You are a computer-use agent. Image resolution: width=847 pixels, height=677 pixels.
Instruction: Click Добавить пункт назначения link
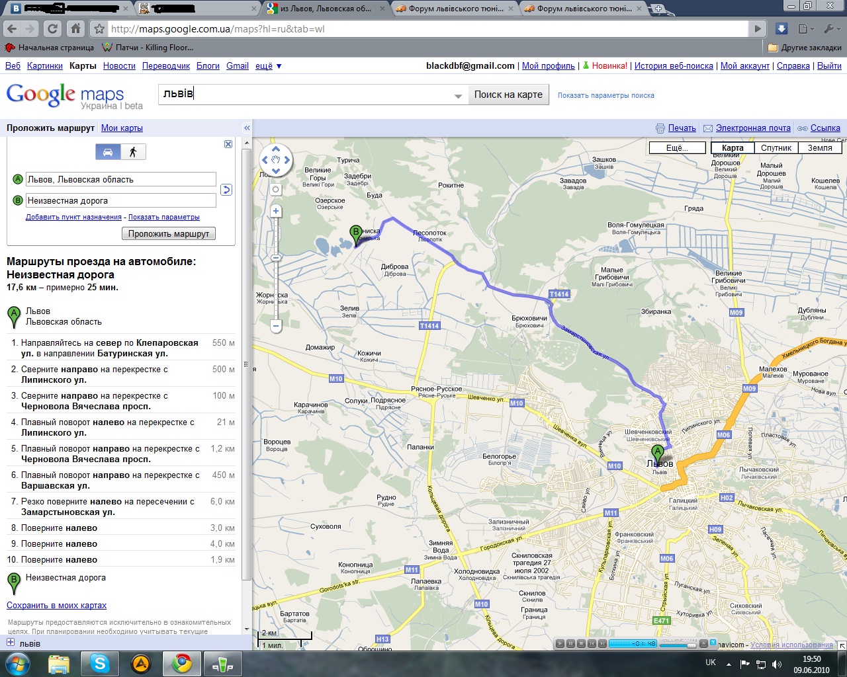coord(73,217)
